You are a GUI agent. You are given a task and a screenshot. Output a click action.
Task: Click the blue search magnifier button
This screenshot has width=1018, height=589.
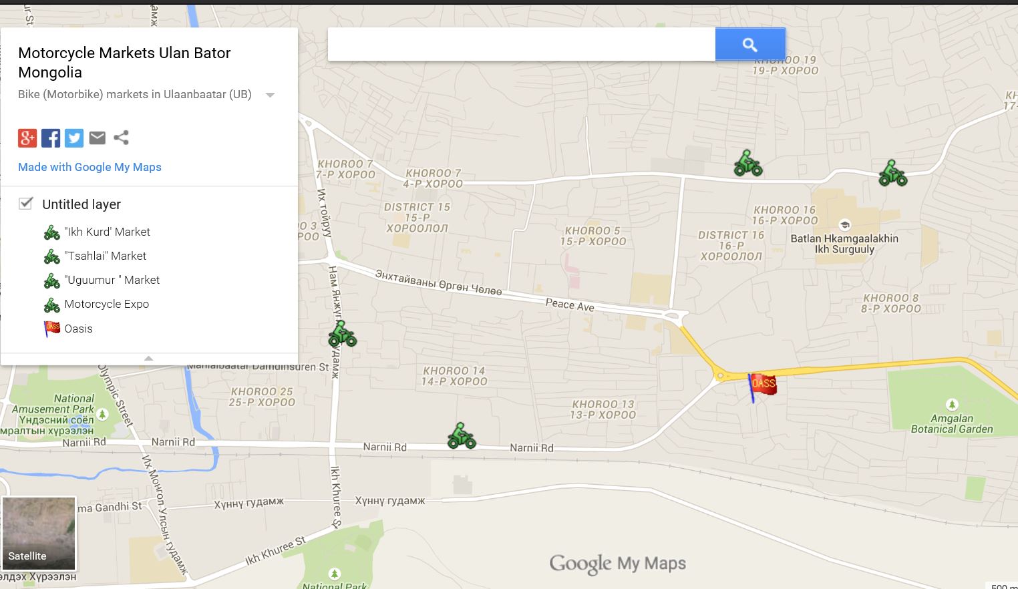[x=749, y=45]
